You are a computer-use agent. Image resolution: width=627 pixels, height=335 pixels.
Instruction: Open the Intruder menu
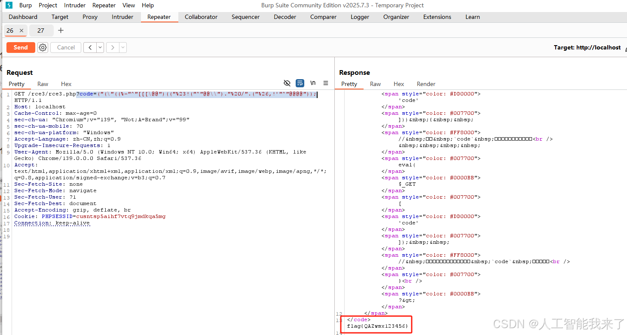pos(75,5)
